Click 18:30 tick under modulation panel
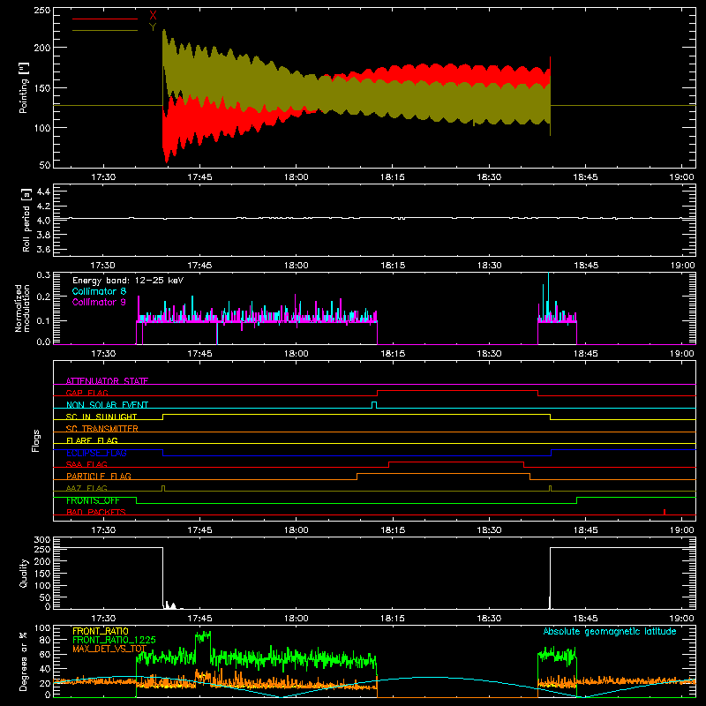The image size is (706, 706). point(489,354)
